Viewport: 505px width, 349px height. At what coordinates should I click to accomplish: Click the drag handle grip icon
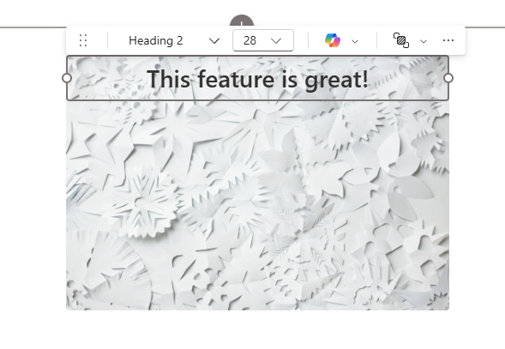pos(83,40)
